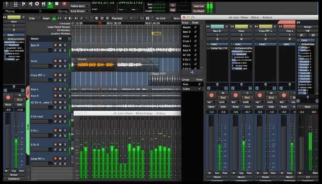Click the Feedback button
The height and width of the screenshot is (184, 322).
(x=199, y=11)
